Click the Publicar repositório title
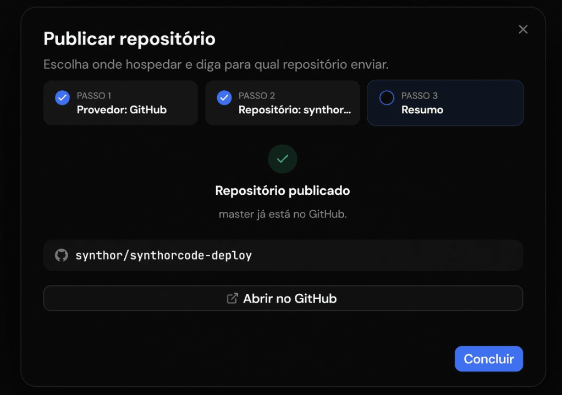Screen dimensions: 562x395 click(x=129, y=39)
